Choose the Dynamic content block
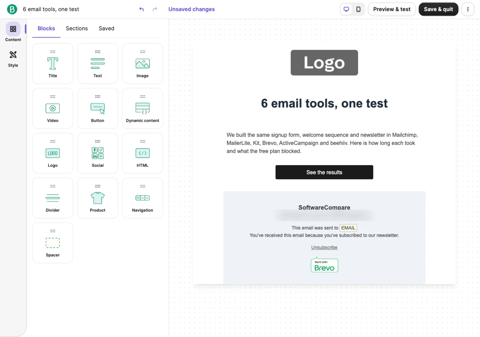The width and height of the screenshot is (480, 337). [142, 108]
